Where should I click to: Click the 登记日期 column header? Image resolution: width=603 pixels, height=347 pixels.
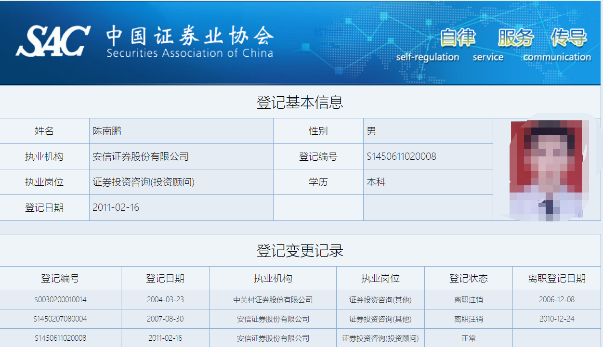[x=165, y=278]
